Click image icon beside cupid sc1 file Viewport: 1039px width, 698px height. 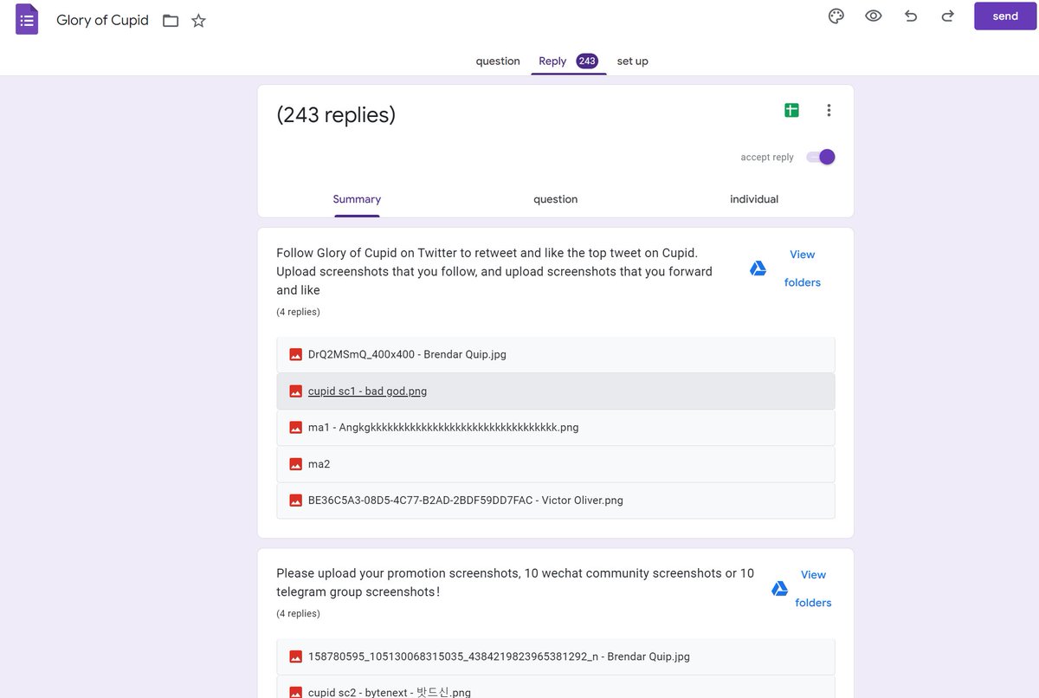coord(295,391)
